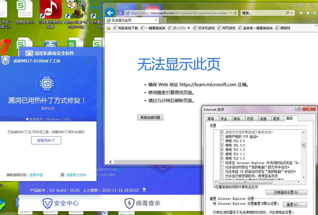Open the 安全中心 tab in Rising
This screenshot has width=318, height=215.
[60, 203]
